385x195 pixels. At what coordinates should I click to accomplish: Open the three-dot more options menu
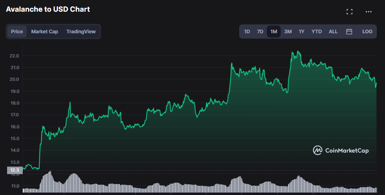click(x=369, y=12)
